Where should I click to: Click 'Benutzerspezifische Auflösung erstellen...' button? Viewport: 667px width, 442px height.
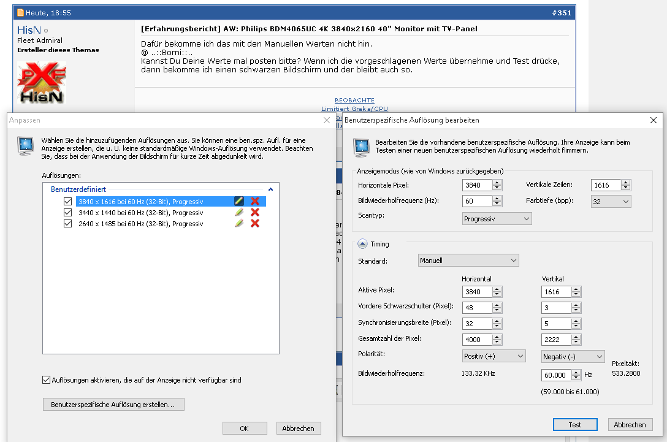(x=113, y=404)
